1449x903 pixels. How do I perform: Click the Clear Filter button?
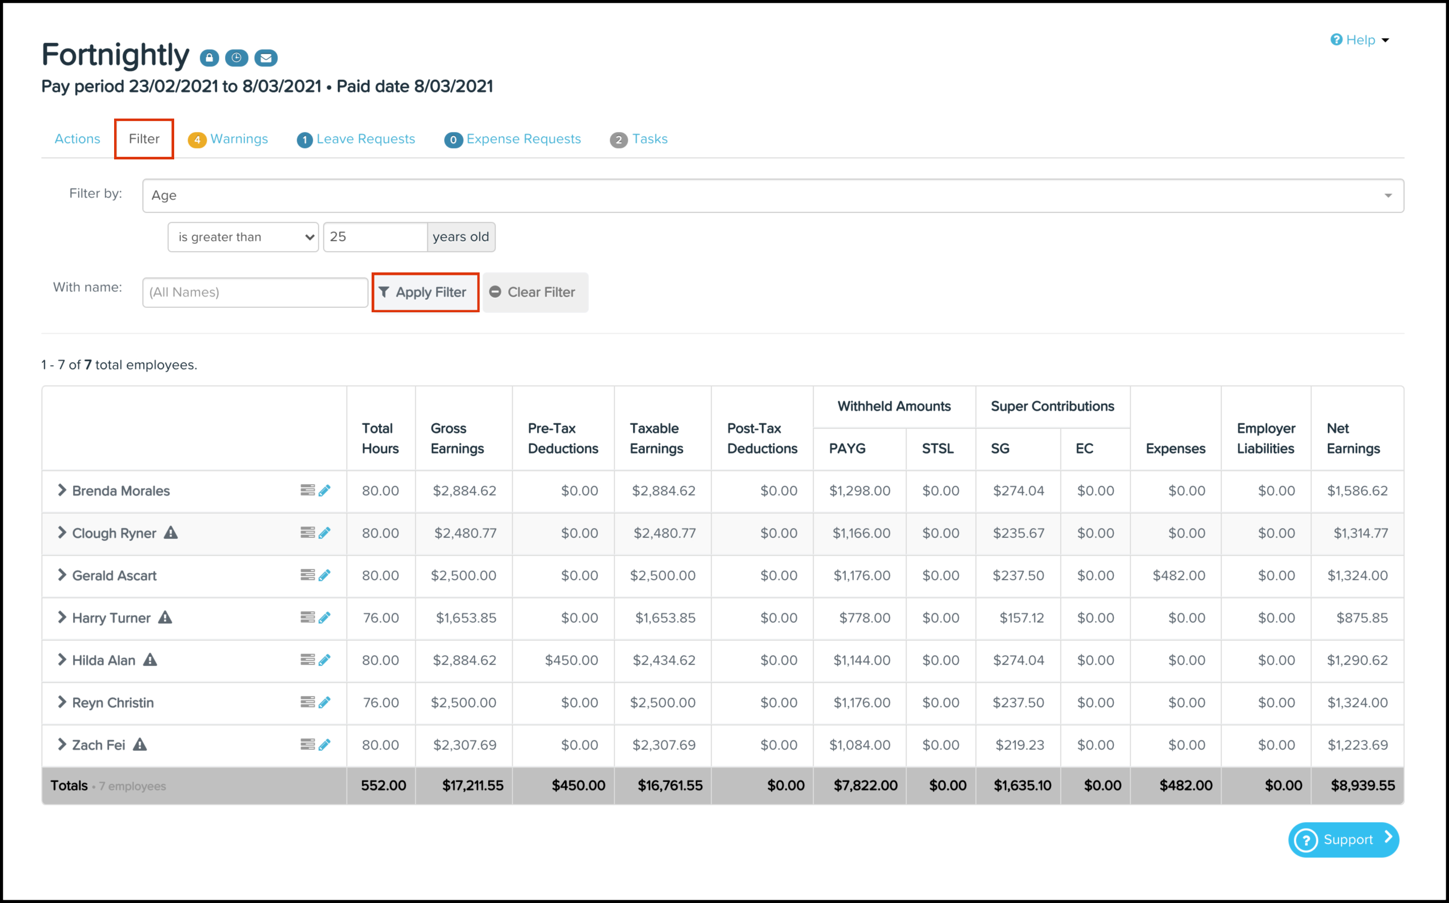535,292
